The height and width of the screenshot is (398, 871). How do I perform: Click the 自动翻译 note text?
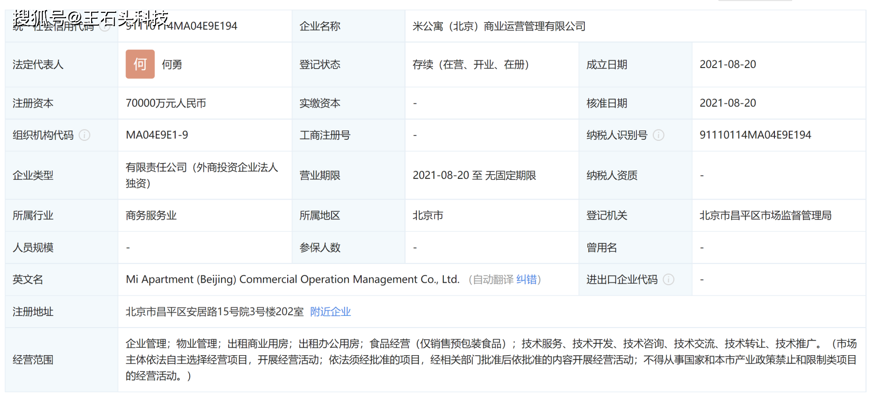493,279
